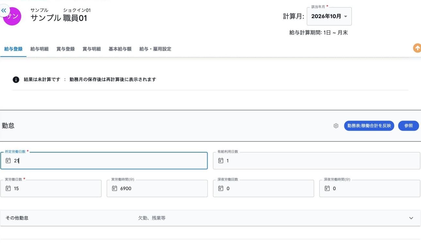The image size is (421, 245).
Task: Click the 実労働時間(分) value 6900
Action: (126, 188)
